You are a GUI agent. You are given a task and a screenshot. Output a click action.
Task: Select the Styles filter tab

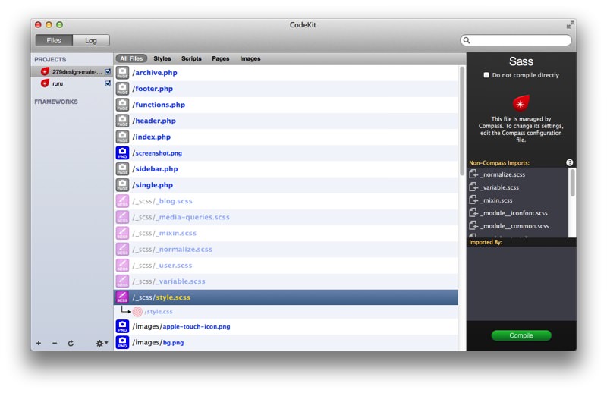coord(162,58)
